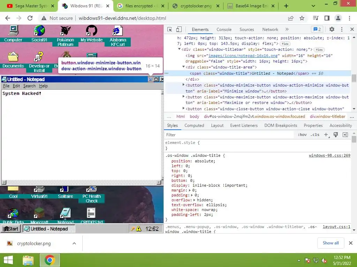The width and height of the screenshot is (357, 267).
Task: Open the cryptolocker.png download options chevron
Action: (74, 243)
